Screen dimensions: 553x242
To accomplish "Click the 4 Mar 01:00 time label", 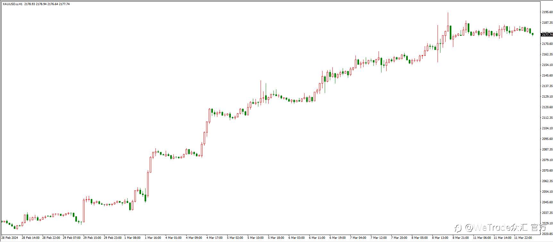I will [x=173, y=238].
